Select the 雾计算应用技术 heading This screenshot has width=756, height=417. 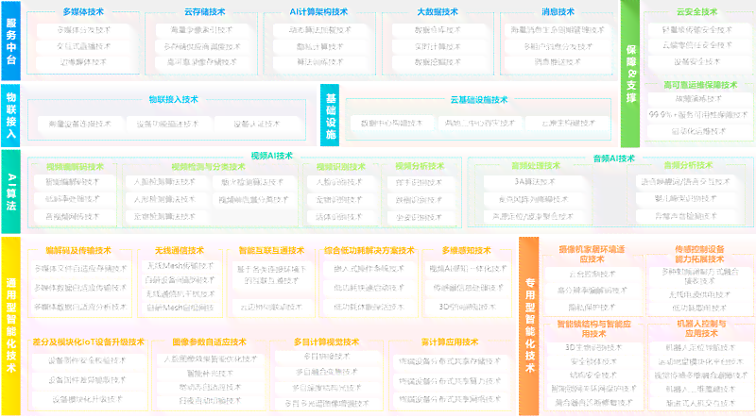[450, 342]
